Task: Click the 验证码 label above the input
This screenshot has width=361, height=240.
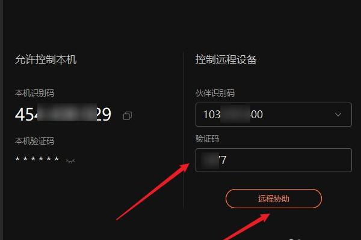Action: [207, 139]
